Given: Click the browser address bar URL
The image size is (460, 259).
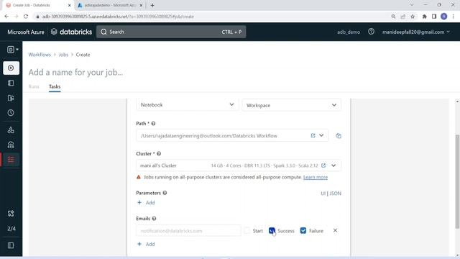Looking at the screenshot, I should (x=118, y=17).
